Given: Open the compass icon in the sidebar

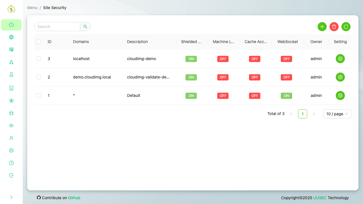Looking at the screenshot, I should point(11,101).
